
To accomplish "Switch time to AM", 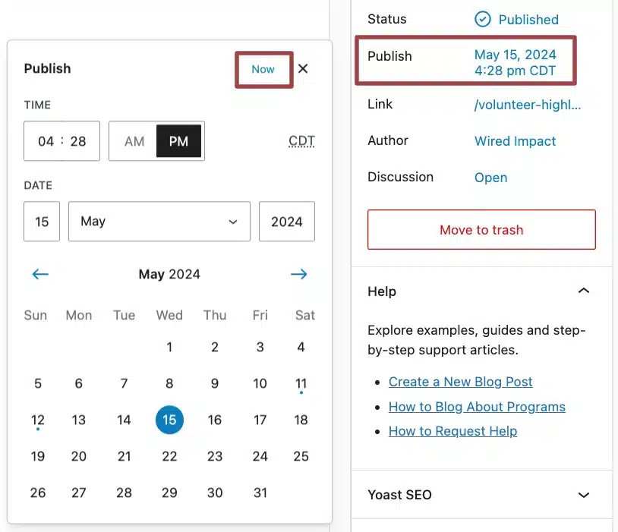I will tap(134, 141).
